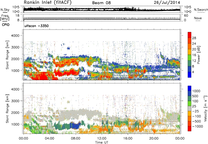
Task: Click the "60" Nave axis tick label
Action: click(x=186, y=16)
